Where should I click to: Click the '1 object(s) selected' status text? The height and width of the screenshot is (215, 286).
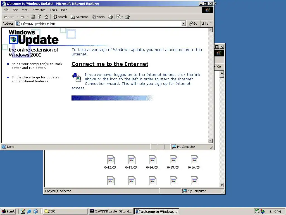point(58,191)
